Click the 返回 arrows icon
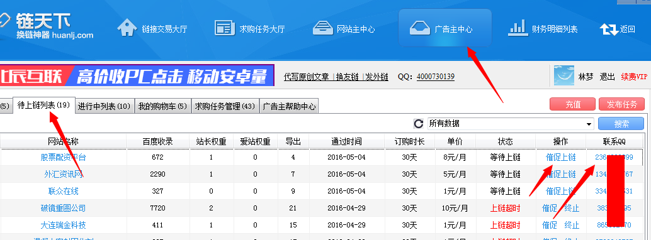This screenshot has width=651, height=240. (x=609, y=29)
